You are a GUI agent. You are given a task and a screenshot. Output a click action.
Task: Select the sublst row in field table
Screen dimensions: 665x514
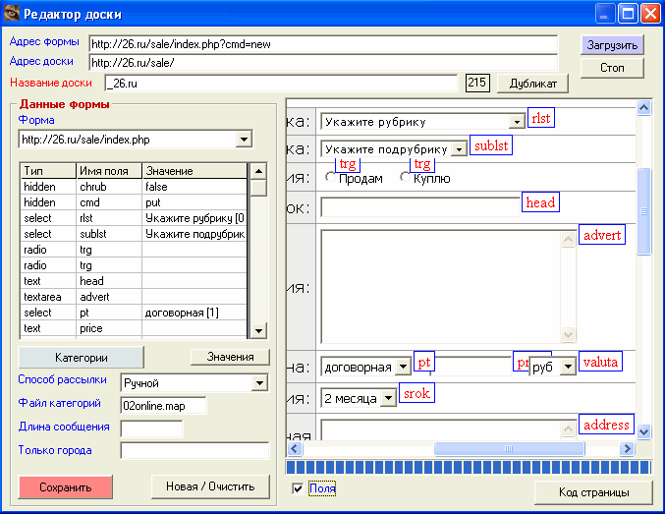pos(134,234)
